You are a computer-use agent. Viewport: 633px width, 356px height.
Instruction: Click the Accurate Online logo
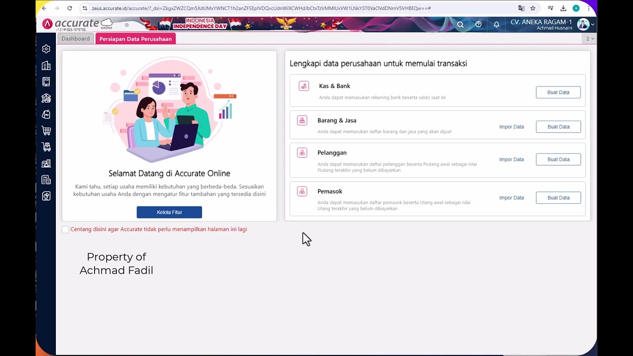coord(77,24)
